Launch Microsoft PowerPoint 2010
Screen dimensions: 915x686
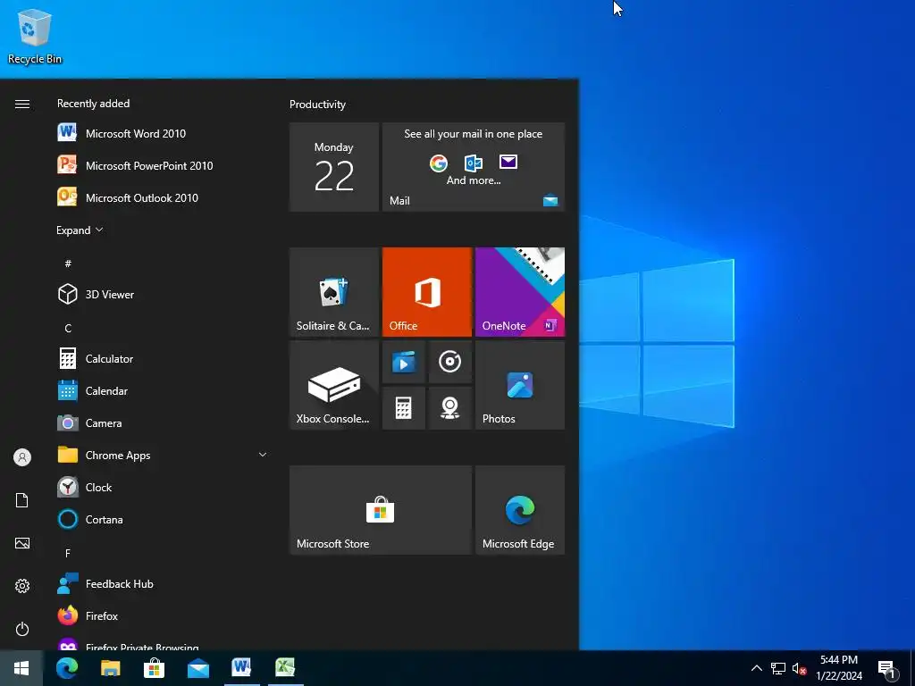click(x=164, y=165)
